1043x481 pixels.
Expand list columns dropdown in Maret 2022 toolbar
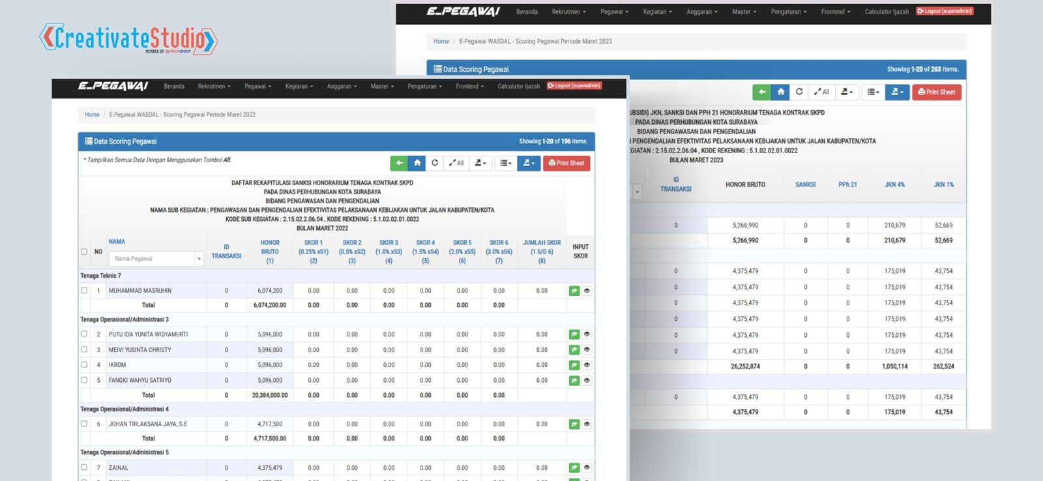click(505, 163)
